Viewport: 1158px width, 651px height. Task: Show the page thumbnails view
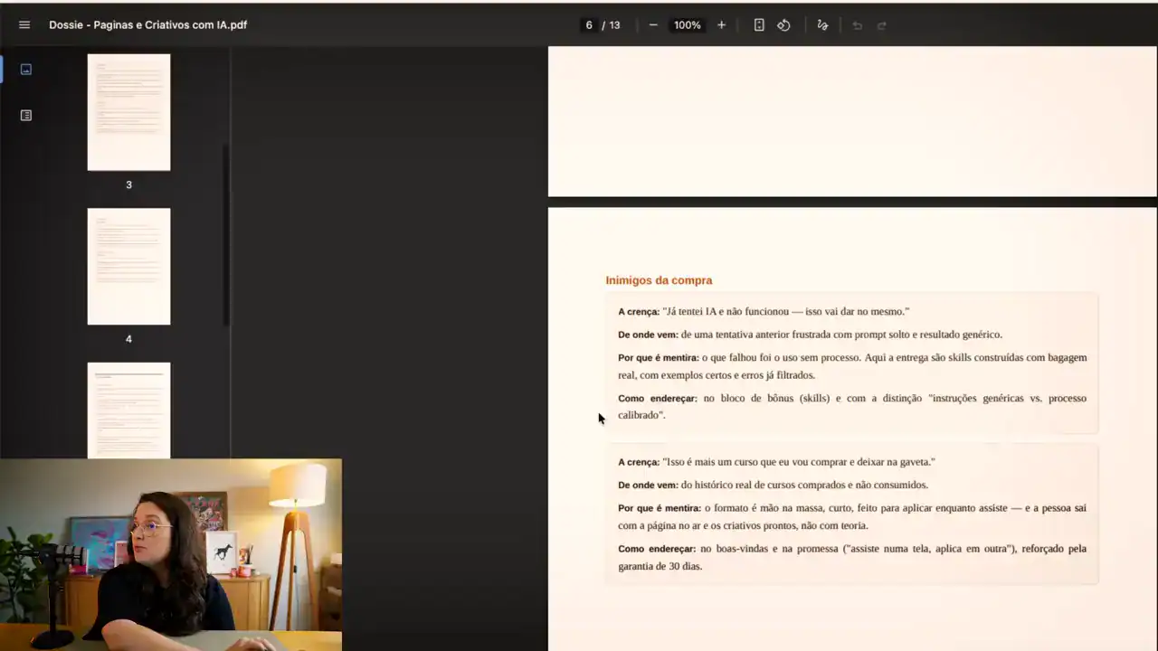coord(26,70)
